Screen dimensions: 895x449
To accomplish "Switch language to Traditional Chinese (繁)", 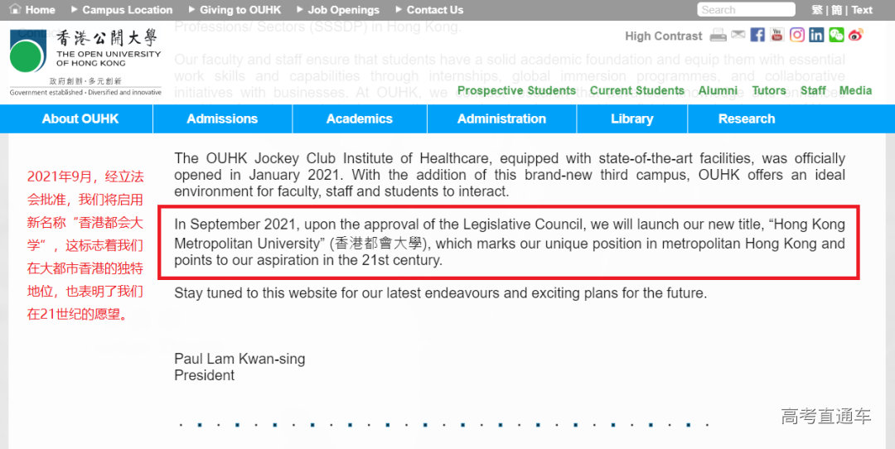I will click(x=817, y=10).
